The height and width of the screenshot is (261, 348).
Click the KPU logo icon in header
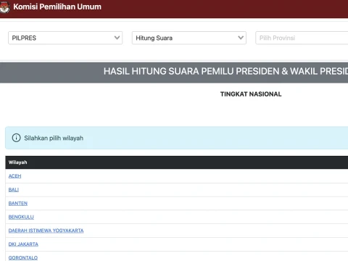click(4, 7)
